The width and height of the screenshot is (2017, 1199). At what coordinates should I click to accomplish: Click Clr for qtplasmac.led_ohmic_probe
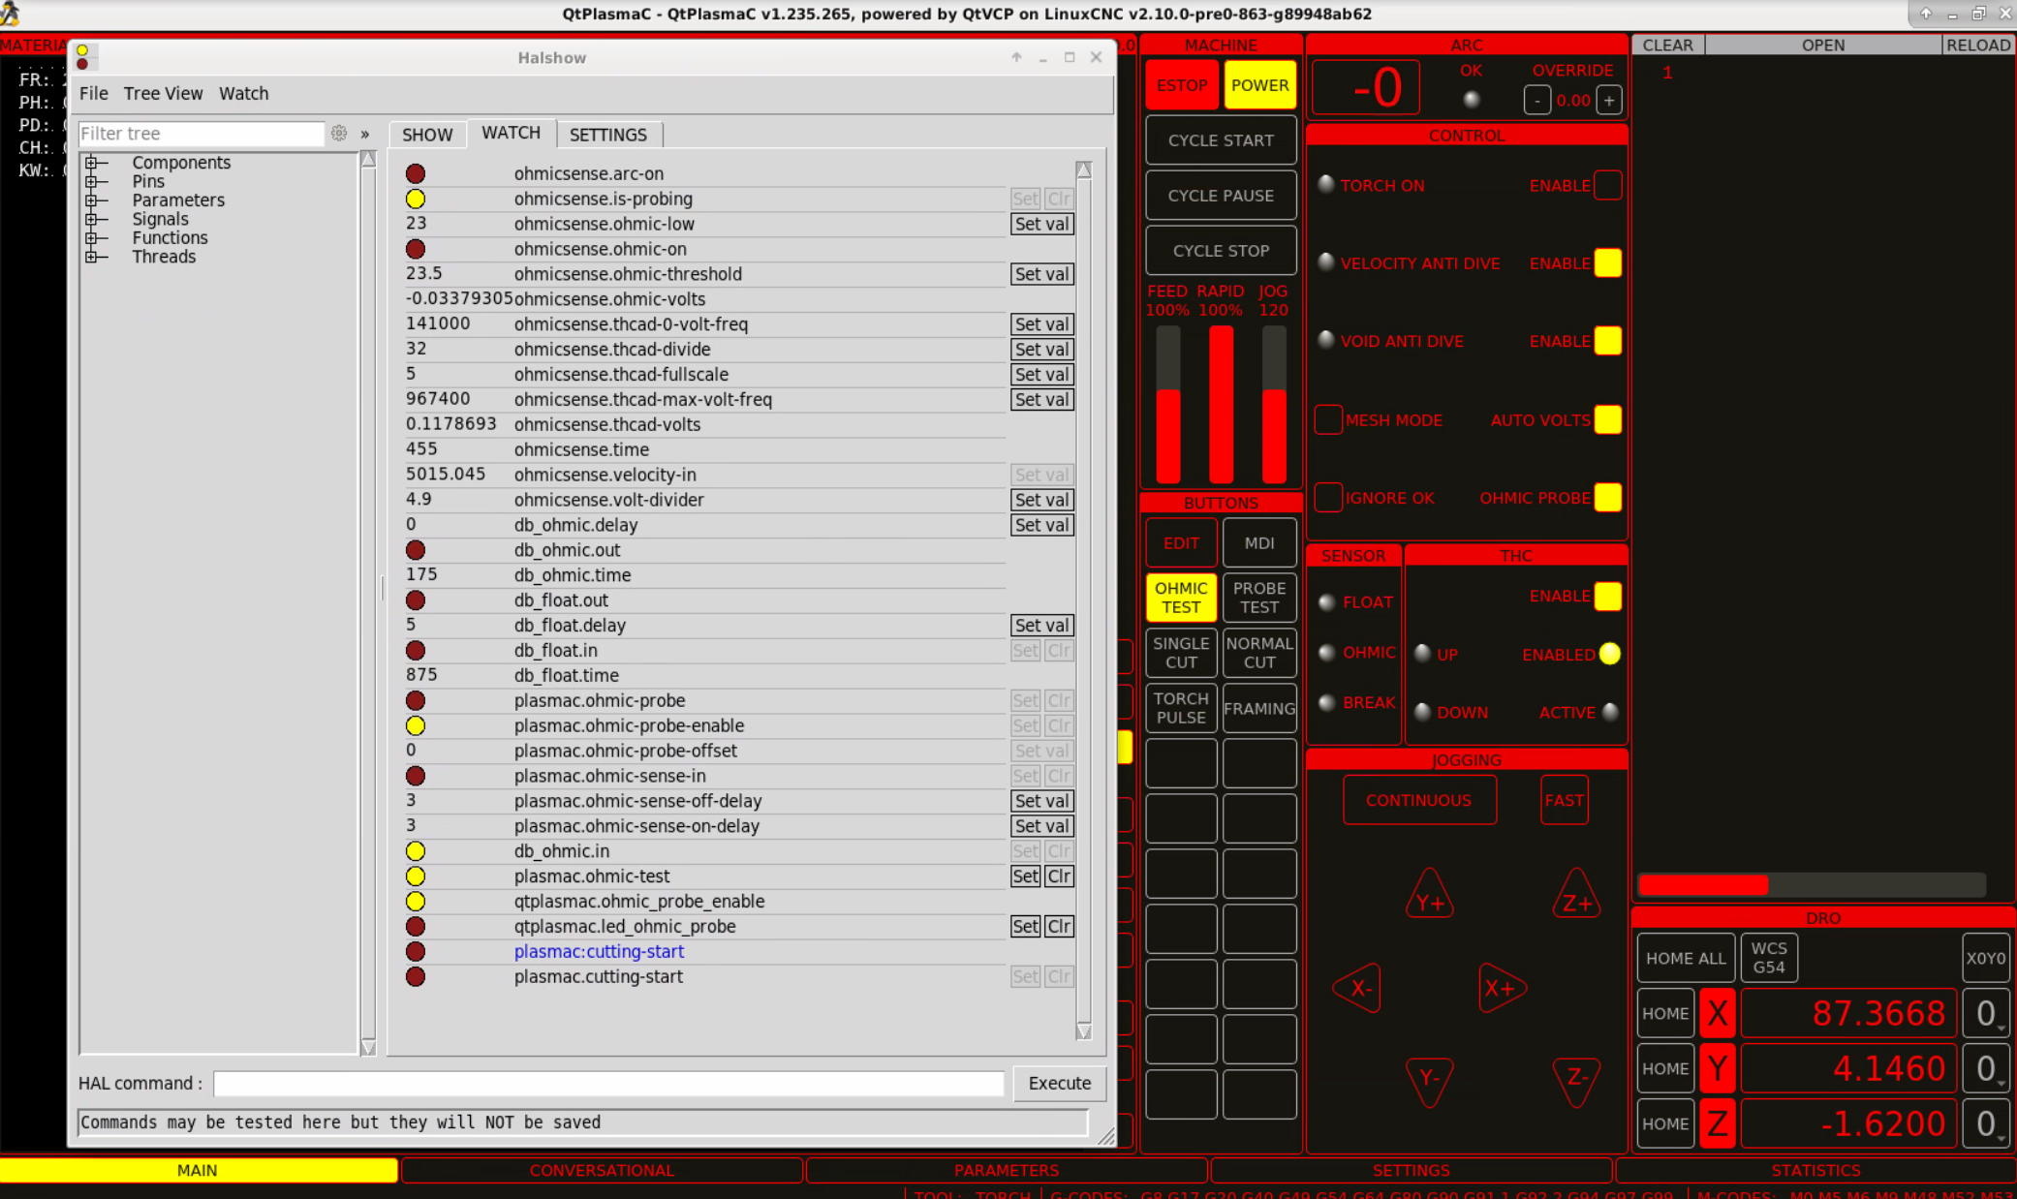pos(1059,927)
